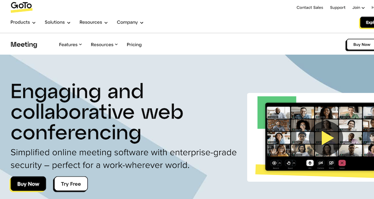Screen dimensions: 374x199
Task: Expand the arrow next to React
Action: click(294, 163)
